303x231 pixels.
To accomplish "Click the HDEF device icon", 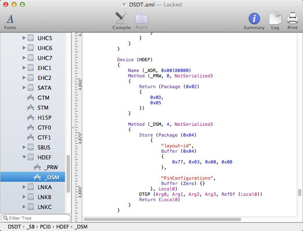I will (31, 157).
